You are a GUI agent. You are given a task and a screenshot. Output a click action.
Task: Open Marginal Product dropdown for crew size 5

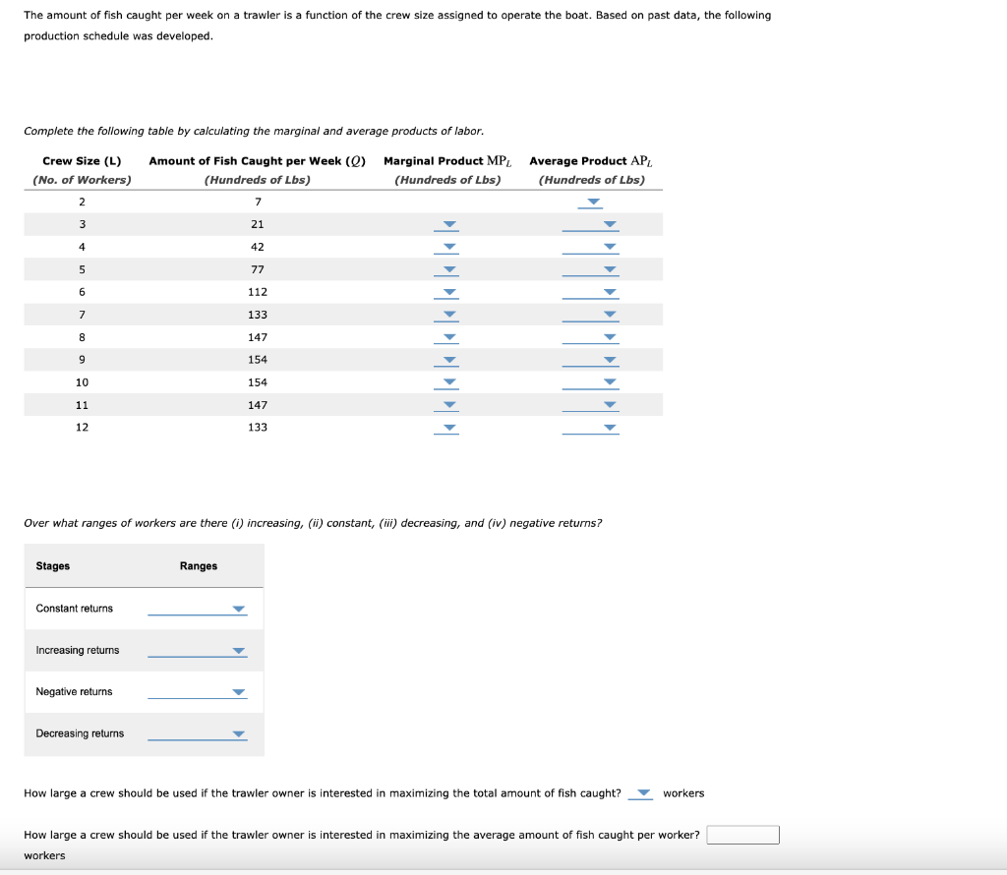click(446, 270)
